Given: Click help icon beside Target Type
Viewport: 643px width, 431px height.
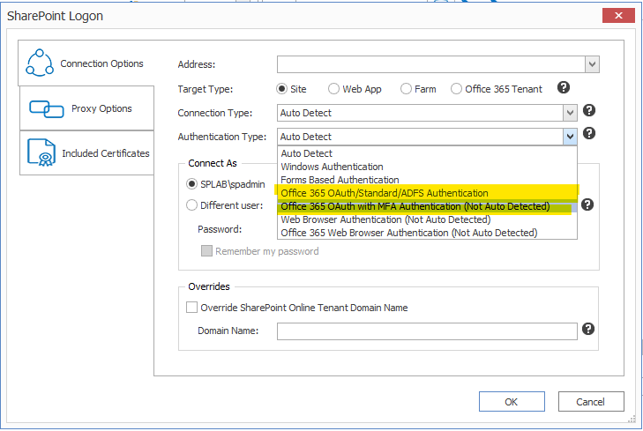Looking at the screenshot, I should [564, 87].
